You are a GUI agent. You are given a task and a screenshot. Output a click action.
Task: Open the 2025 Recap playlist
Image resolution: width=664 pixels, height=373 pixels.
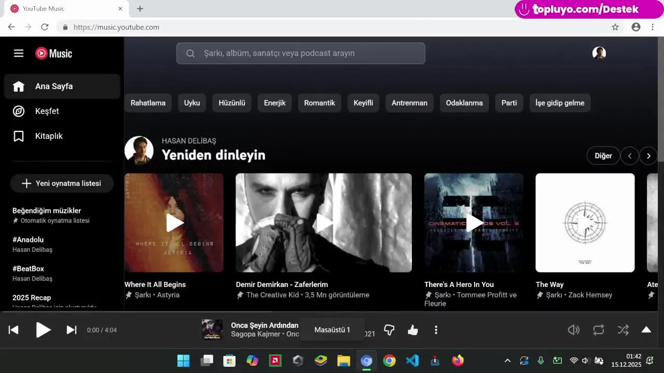62,301
